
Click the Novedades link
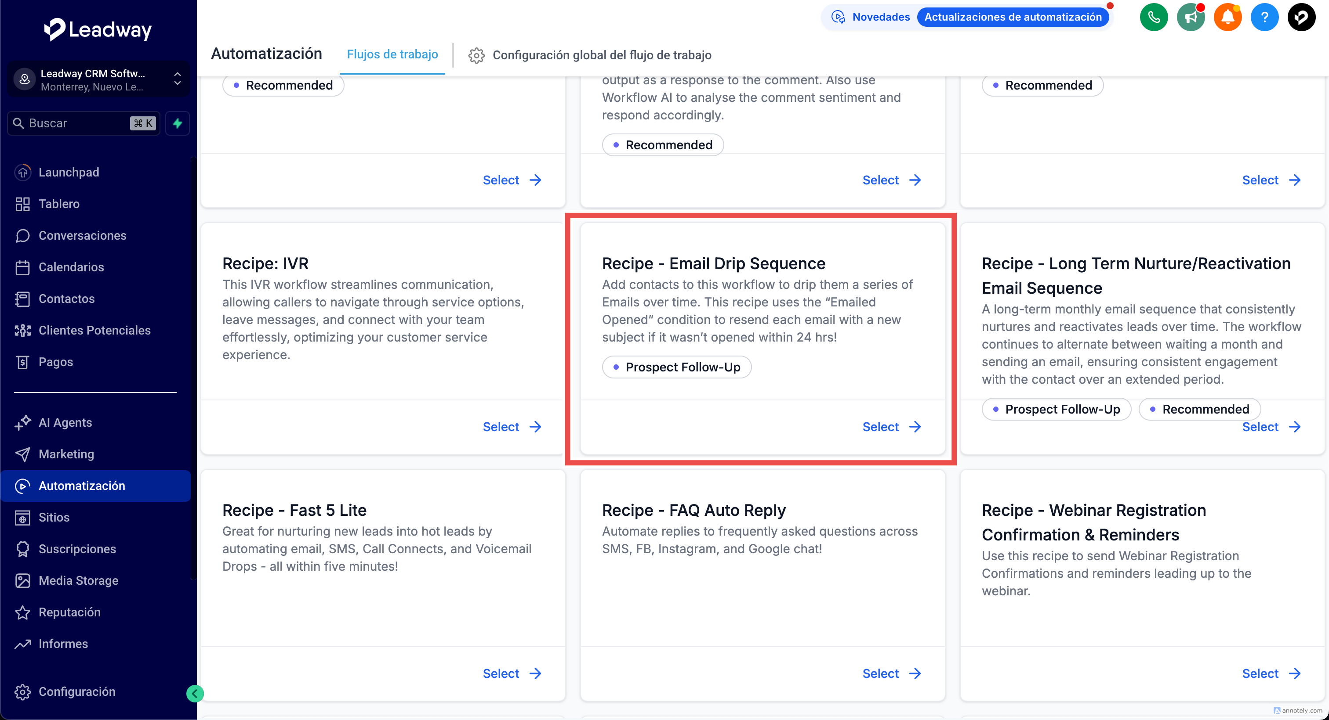(x=881, y=17)
